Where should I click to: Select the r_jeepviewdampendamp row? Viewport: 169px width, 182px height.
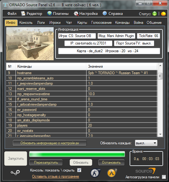click(82, 83)
